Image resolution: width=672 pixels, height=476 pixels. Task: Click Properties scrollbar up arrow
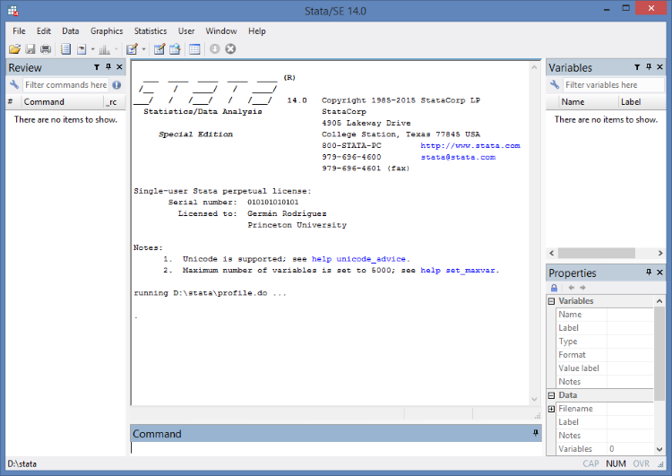point(659,301)
